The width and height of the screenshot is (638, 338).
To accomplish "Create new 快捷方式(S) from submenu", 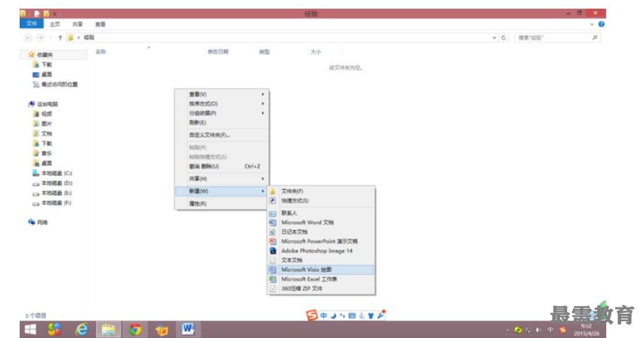I will 321,201.
